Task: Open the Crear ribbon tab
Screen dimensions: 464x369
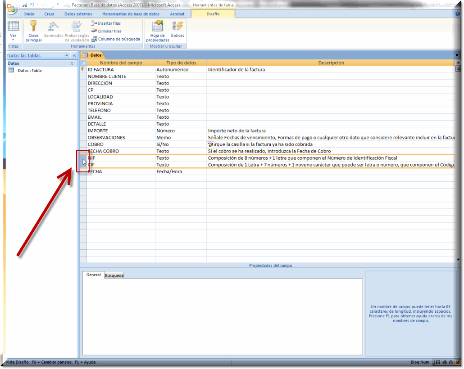Action: click(x=49, y=14)
